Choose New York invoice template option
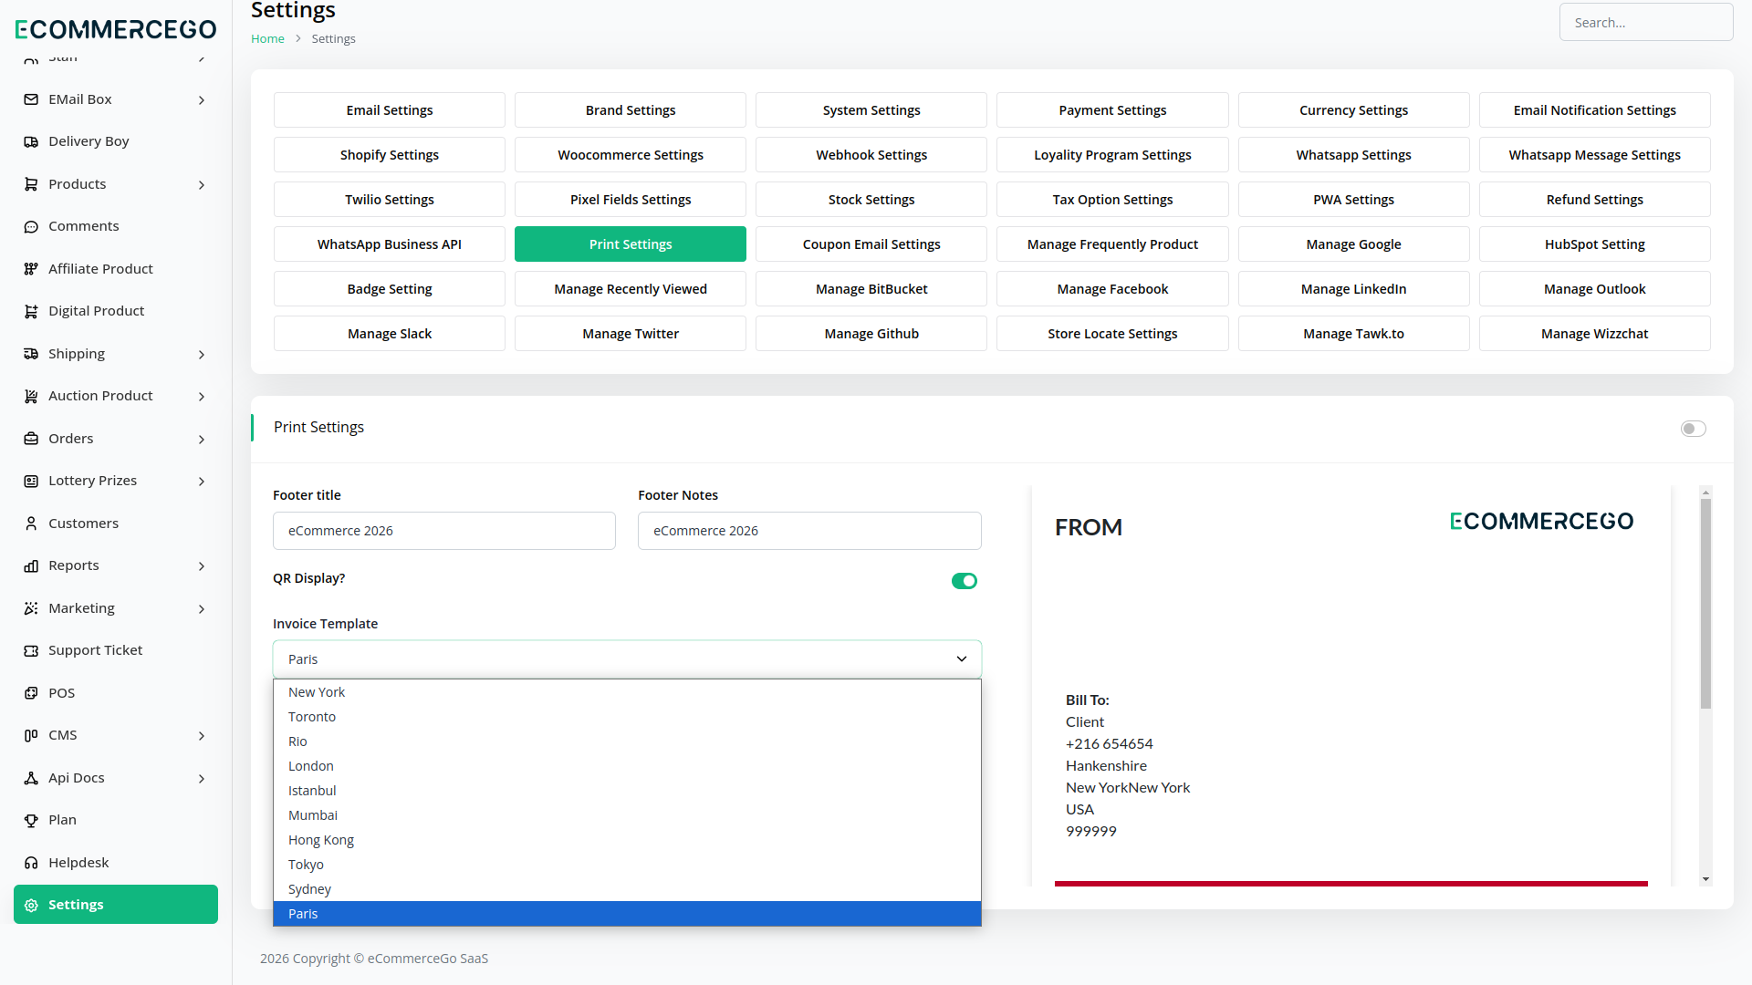This screenshot has height=985, width=1752. (x=627, y=692)
